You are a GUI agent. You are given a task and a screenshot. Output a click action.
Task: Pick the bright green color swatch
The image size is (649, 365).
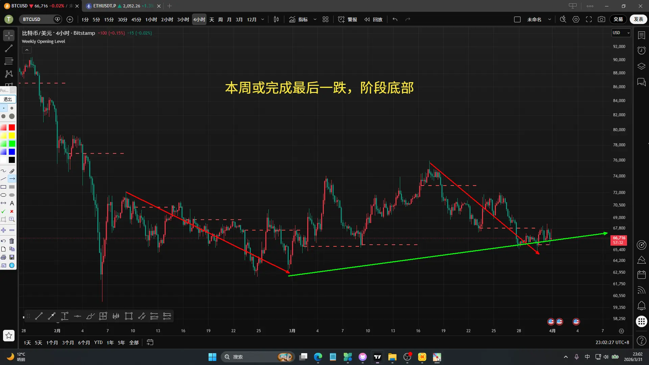12,144
